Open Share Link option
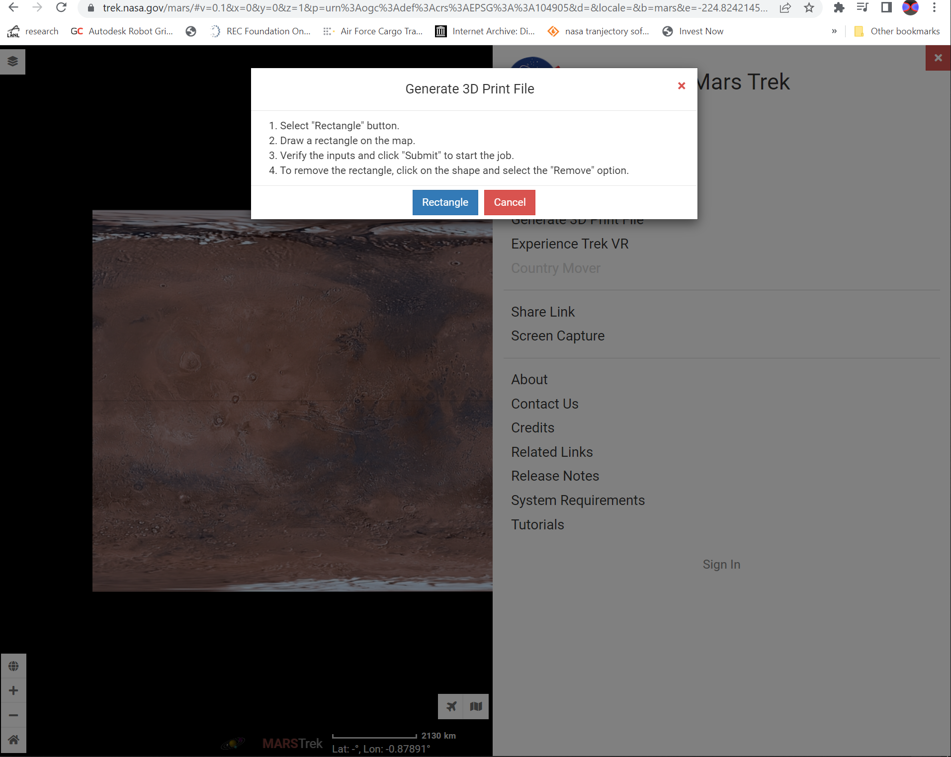The image size is (951, 757). pyautogui.click(x=543, y=312)
